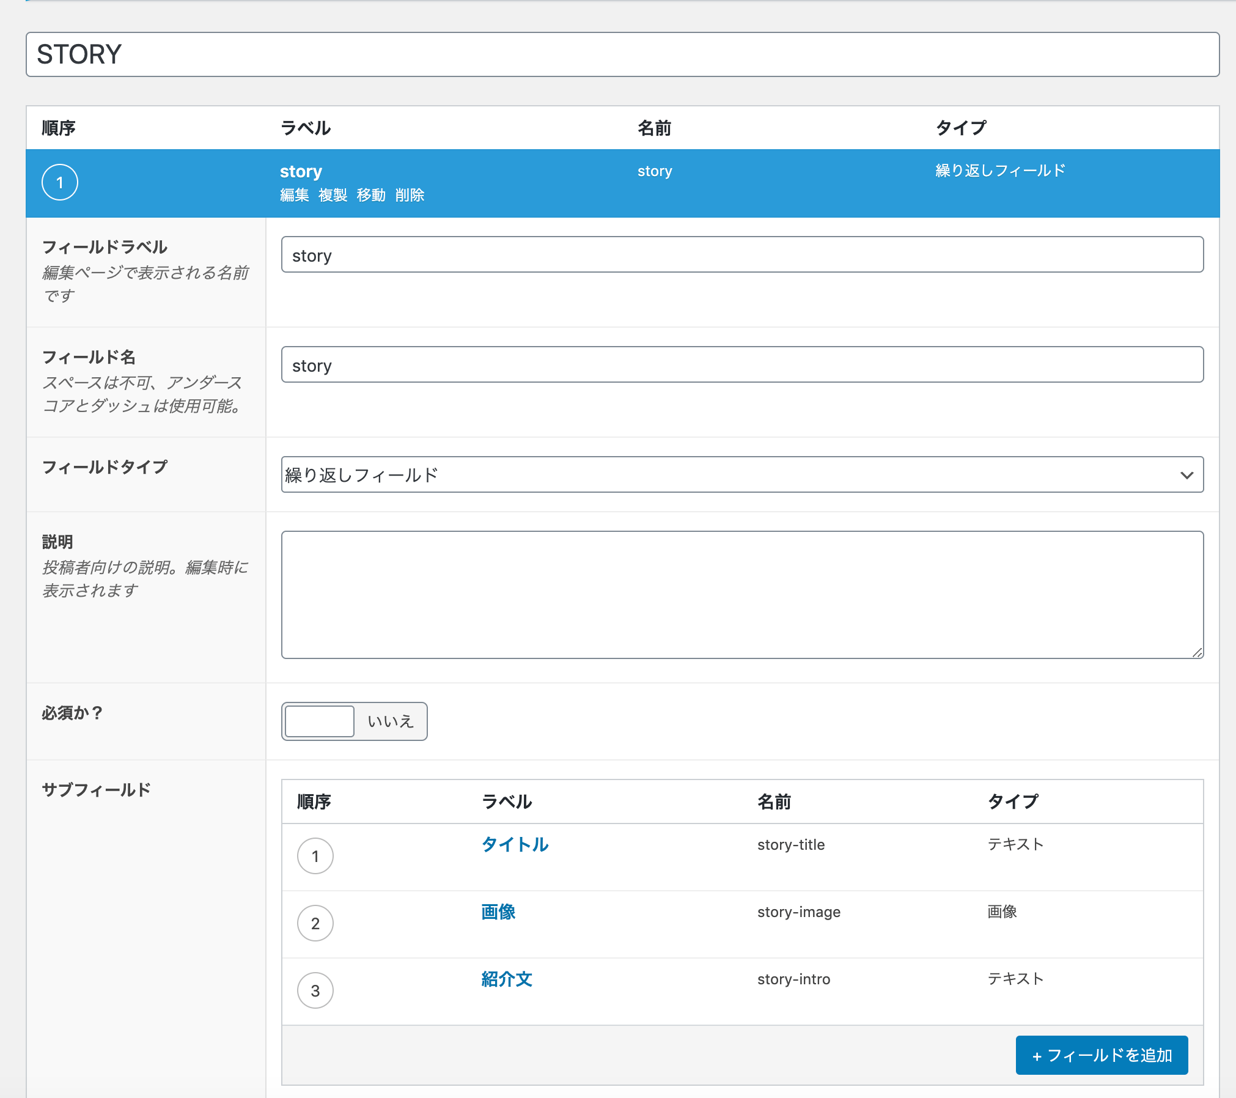Open the 画像 subfield for editing
This screenshot has width=1236, height=1098.
[x=498, y=912]
